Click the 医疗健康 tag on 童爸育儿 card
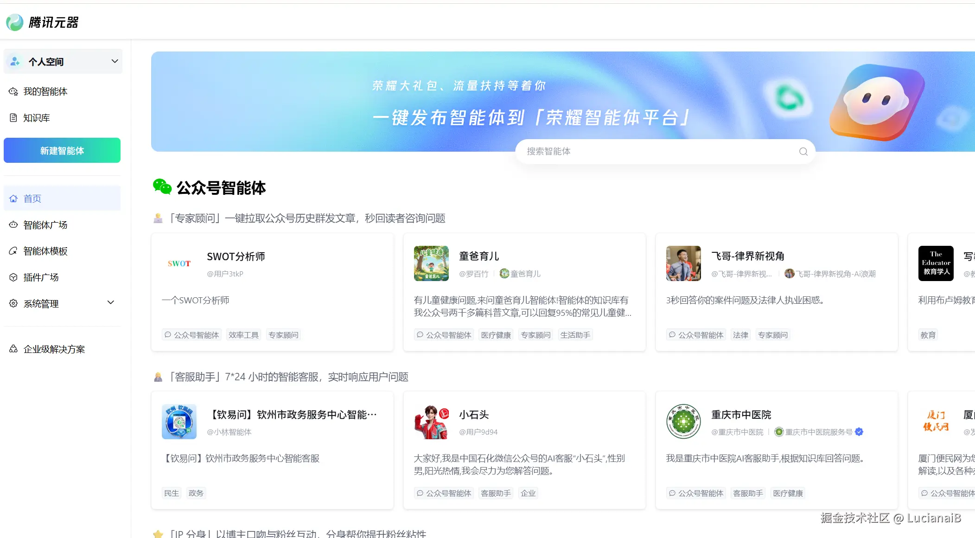 496,334
